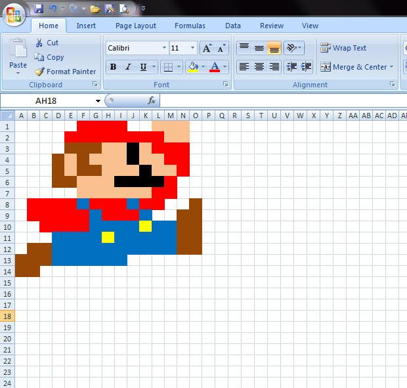Switch to the Home tab
The height and width of the screenshot is (388, 407).
[x=49, y=26]
